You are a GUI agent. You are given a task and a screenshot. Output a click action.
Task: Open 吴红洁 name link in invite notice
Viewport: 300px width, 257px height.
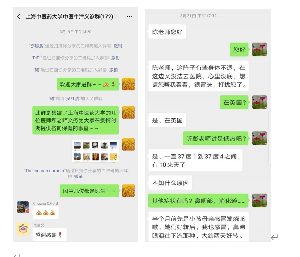[73, 99]
